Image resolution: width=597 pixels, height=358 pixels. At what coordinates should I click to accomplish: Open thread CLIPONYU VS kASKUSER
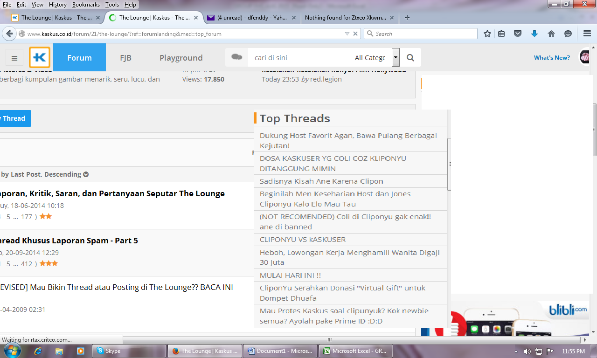[303, 240]
